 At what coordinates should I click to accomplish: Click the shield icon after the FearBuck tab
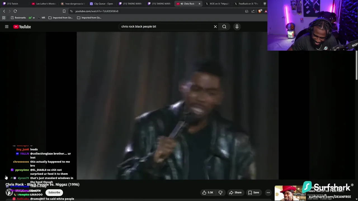(x=265, y=4)
